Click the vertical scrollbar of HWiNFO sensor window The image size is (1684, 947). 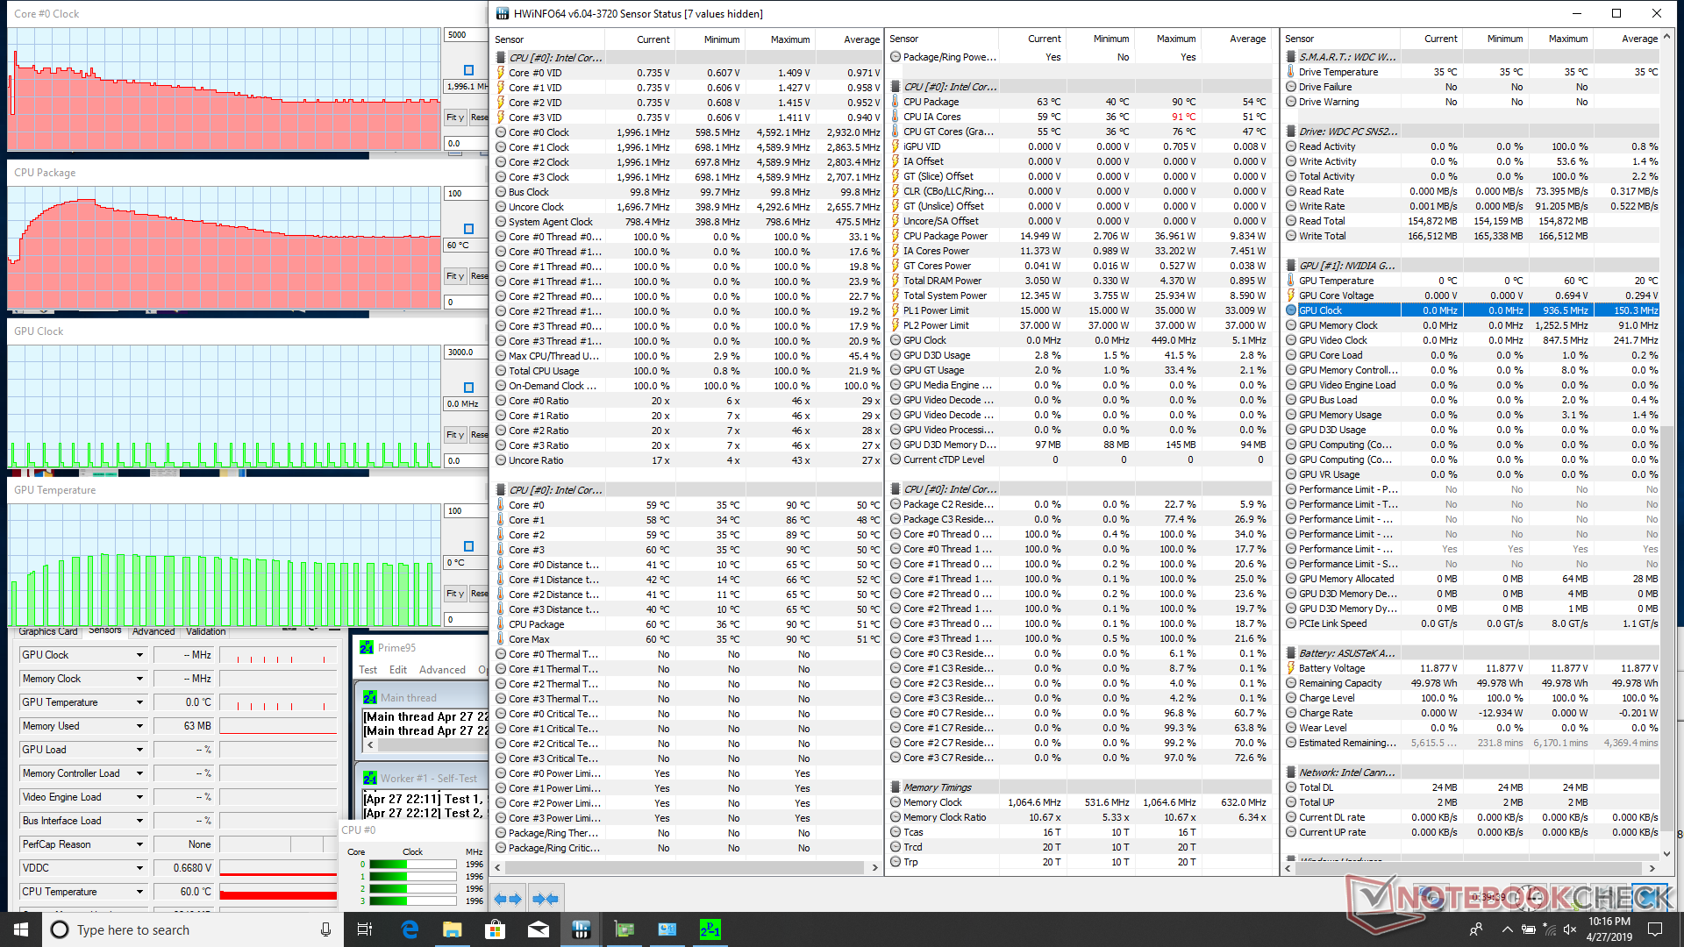(1666, 445)
